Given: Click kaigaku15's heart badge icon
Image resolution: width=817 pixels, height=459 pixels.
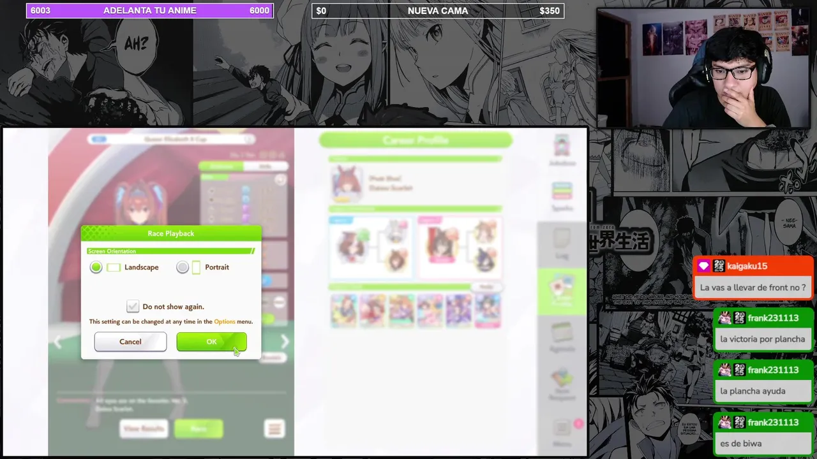Looking at the screenshot, I should pos(703,266).
